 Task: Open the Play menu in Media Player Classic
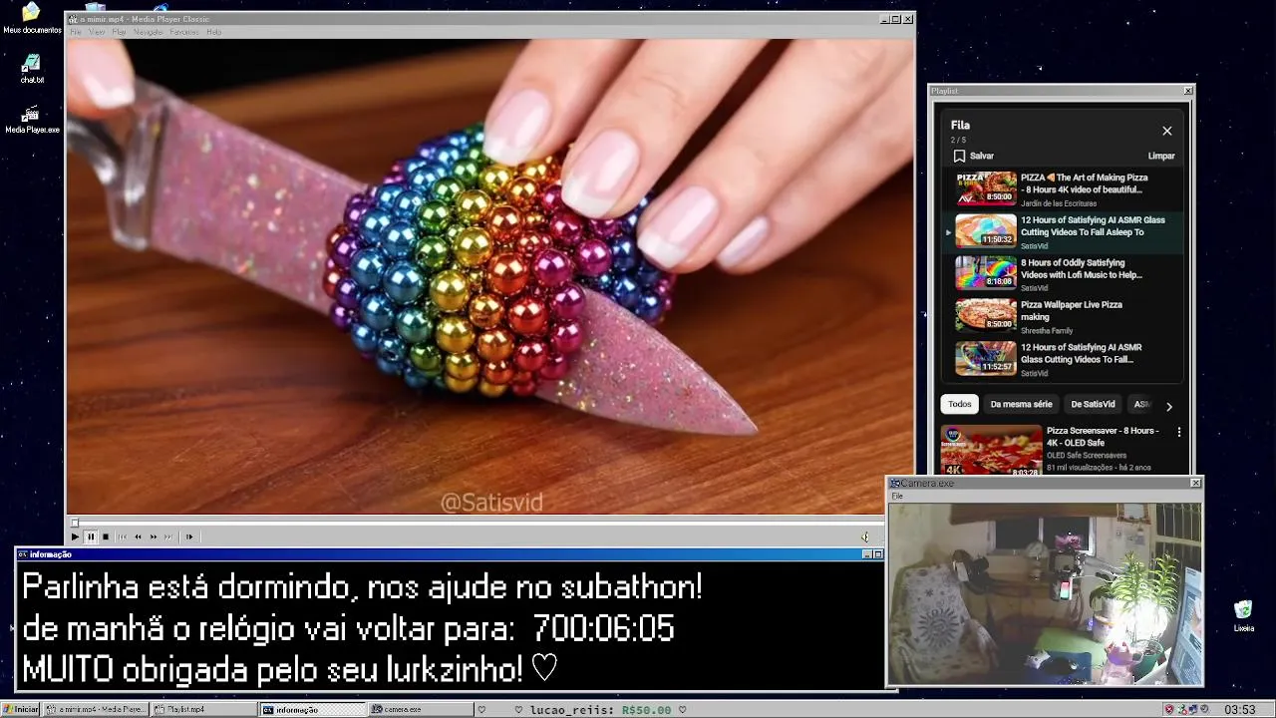point(119,32)
